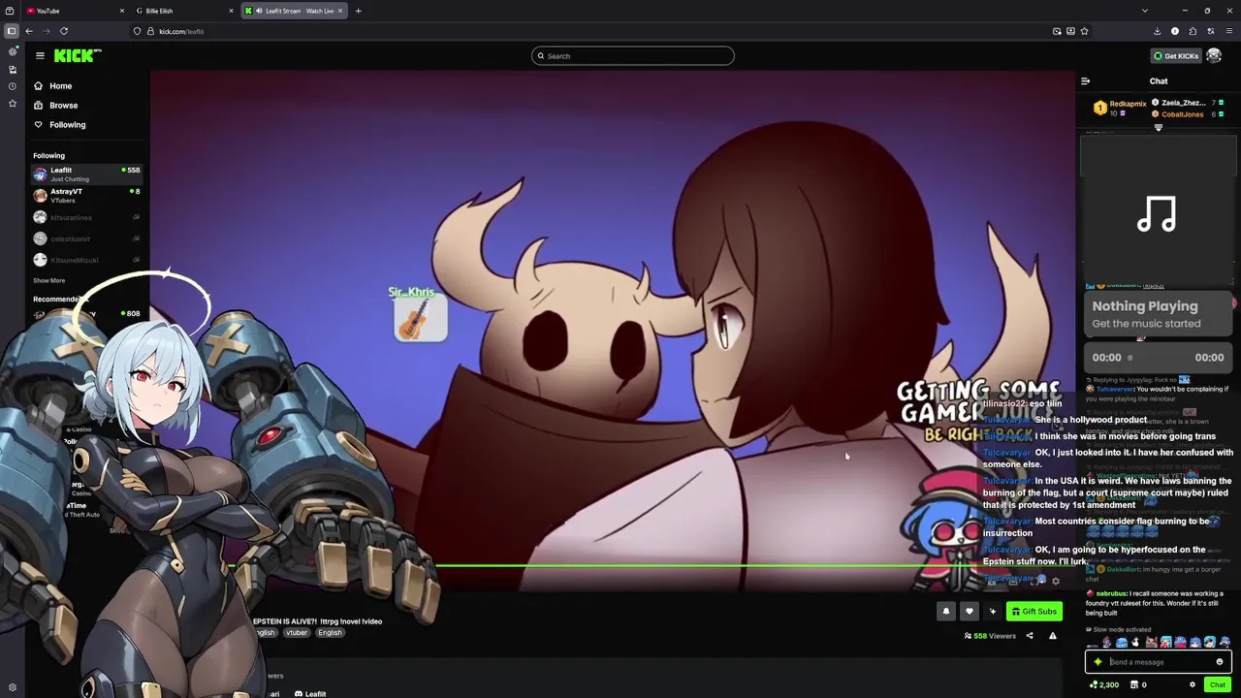1241x698 pixels.
Task: Toggle the notification bell for Leafit
Action: (946, 611)
